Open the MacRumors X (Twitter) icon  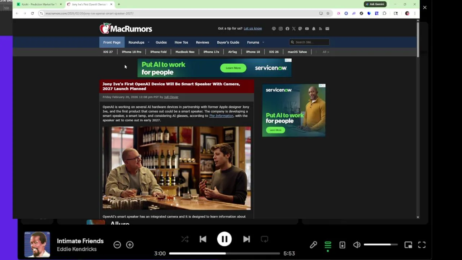click(293, 29)
